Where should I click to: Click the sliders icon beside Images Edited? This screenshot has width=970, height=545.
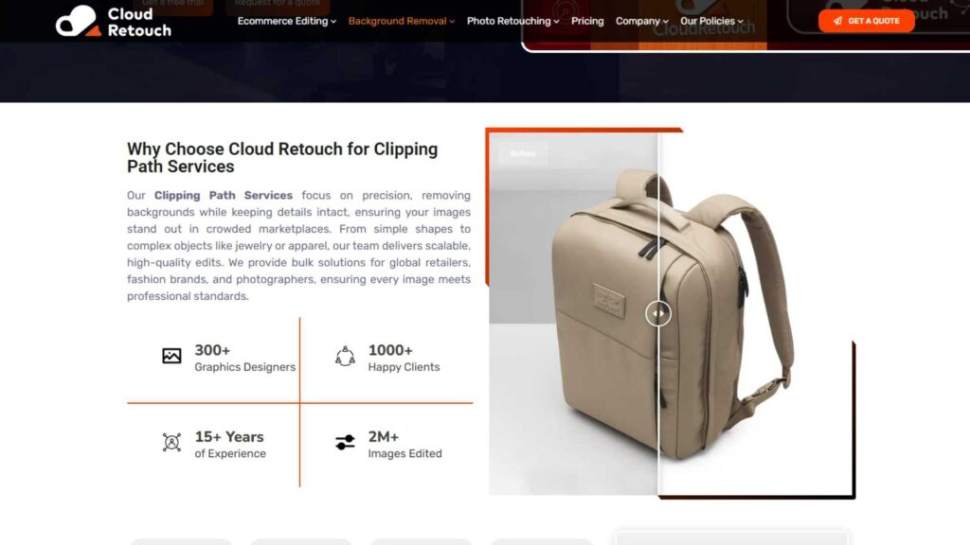(345, 443)
